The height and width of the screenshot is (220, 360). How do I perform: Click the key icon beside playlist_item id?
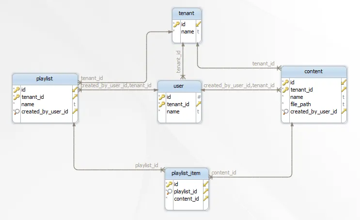click(169, 184)
